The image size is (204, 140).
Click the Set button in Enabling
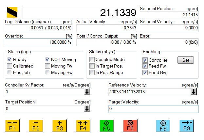(186, 60)
